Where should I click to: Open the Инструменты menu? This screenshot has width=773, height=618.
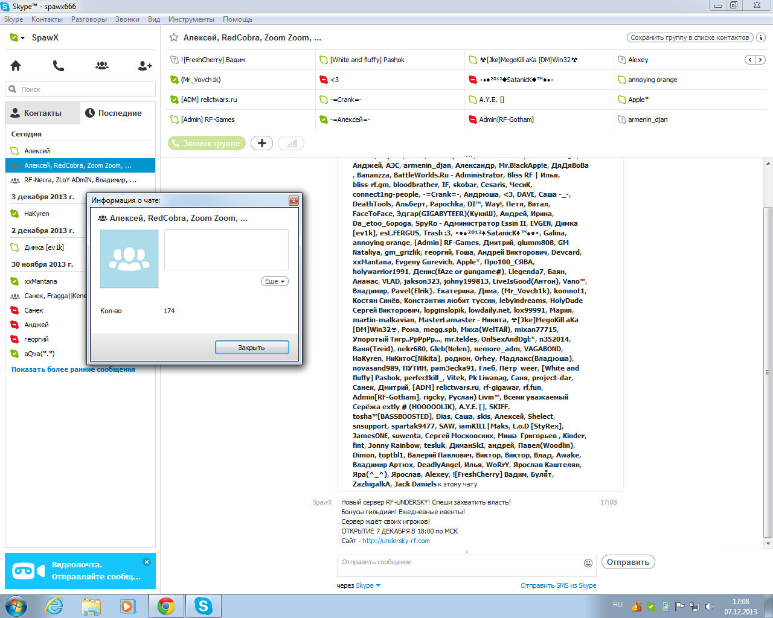click(x=191, y=19)
